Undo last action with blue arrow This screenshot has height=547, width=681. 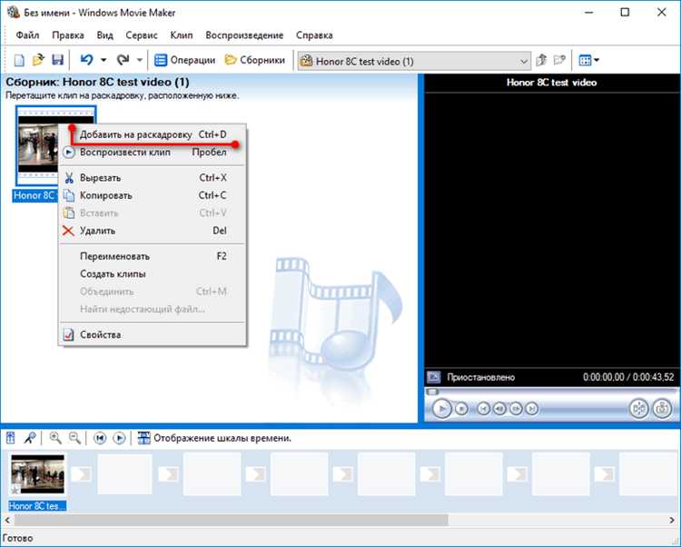86,60
